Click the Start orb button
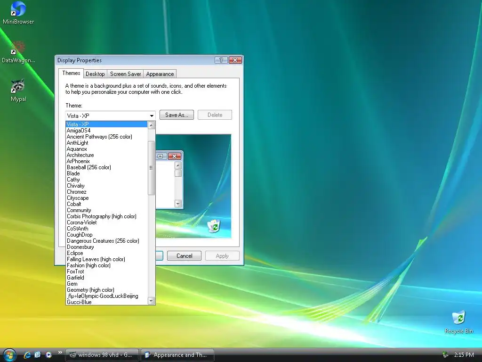Viewport: 482px width, 362px height. pyautogui.click(x=9, y=355)
